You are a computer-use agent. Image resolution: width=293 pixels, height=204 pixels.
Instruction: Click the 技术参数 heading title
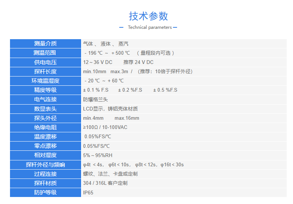(x=148, y=16)
